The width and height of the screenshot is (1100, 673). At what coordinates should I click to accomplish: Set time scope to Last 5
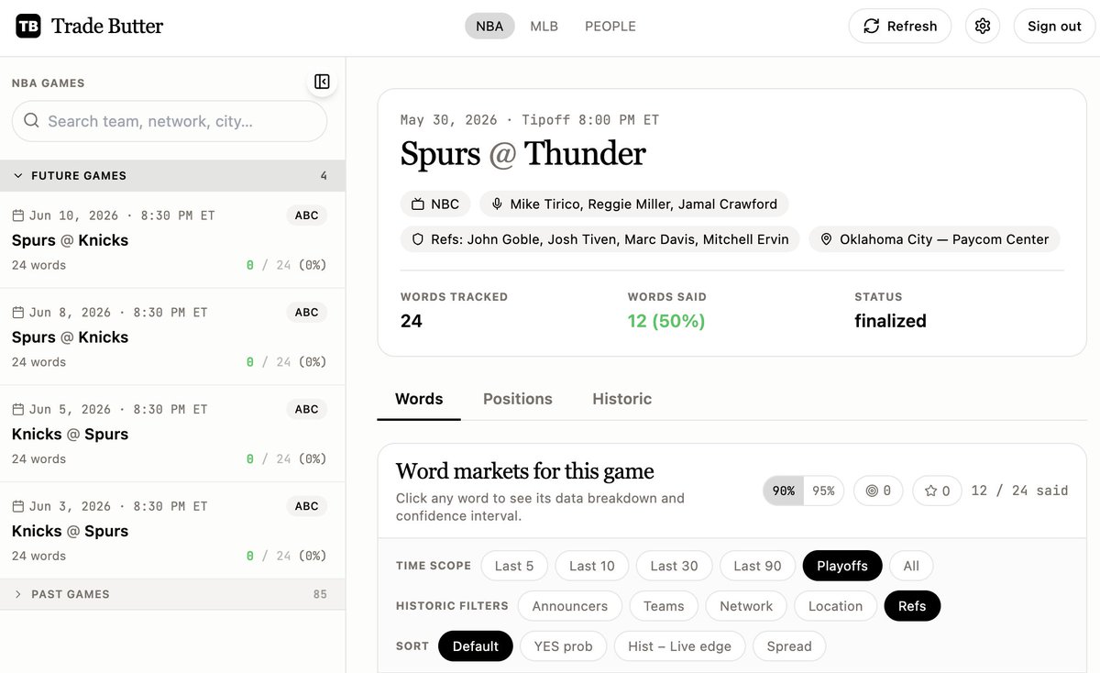514,566
